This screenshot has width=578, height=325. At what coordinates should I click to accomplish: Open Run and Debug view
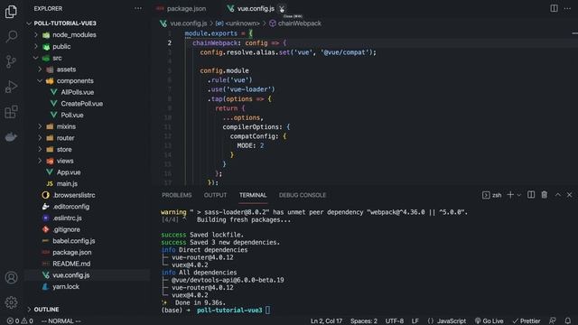pos(11,87)
